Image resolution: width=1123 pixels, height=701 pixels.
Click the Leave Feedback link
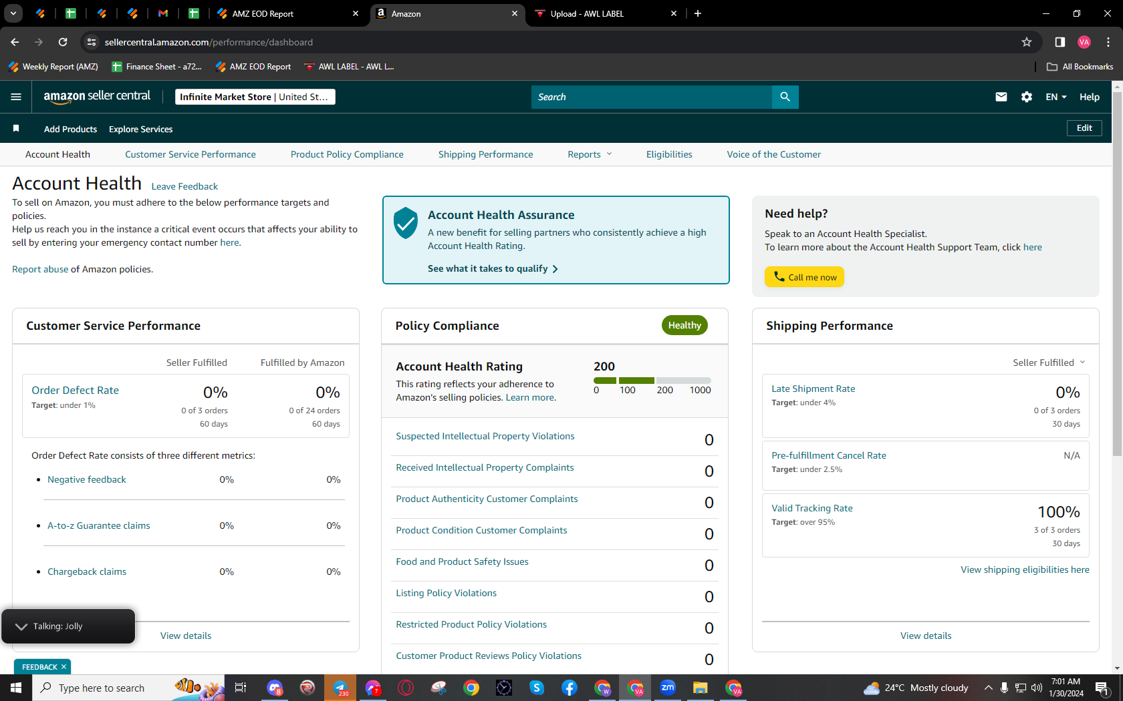[184, 186]
